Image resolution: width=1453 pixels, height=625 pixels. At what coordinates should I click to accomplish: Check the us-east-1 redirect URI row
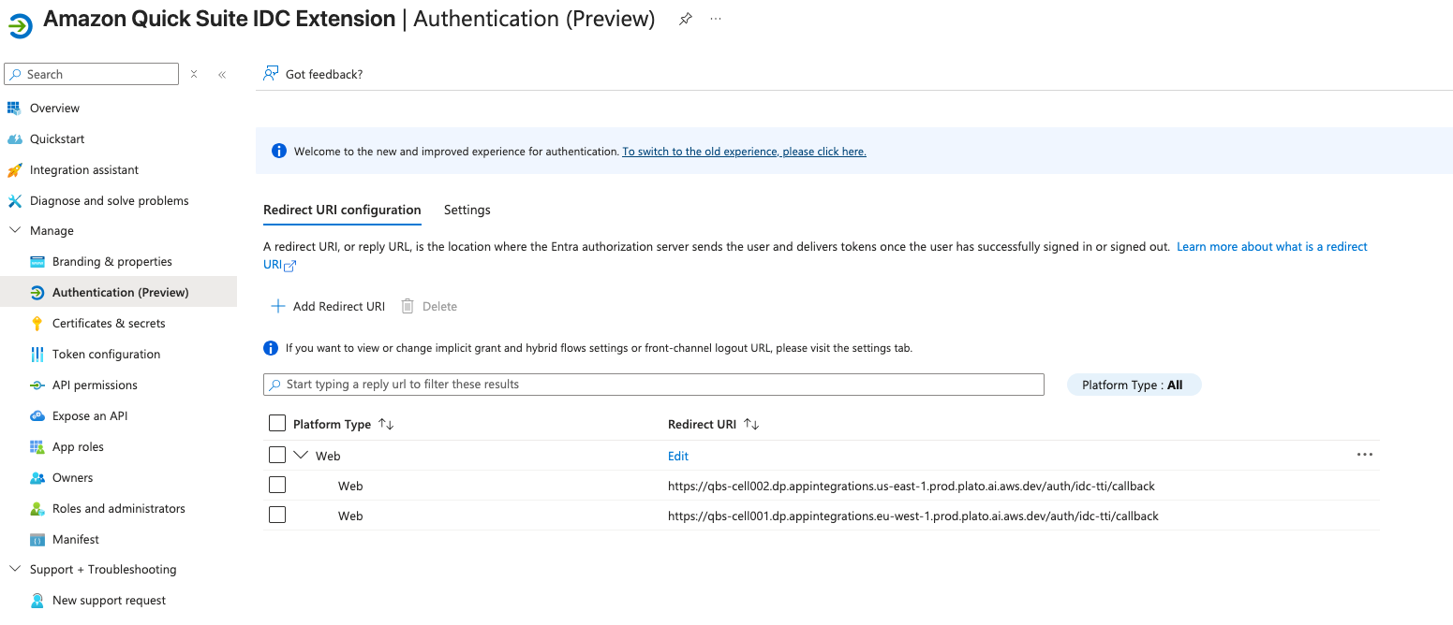[x=277, y=485]
